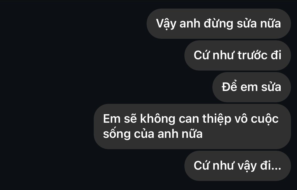Click the word "không" in long message
This screenshot has height=190, width=297.
158,119
